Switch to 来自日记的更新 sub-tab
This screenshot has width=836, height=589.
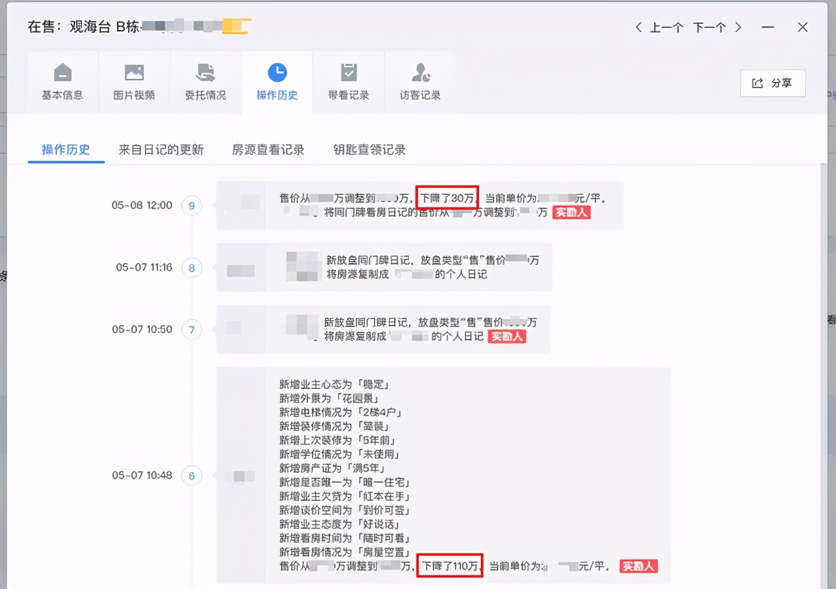(161, 150)
